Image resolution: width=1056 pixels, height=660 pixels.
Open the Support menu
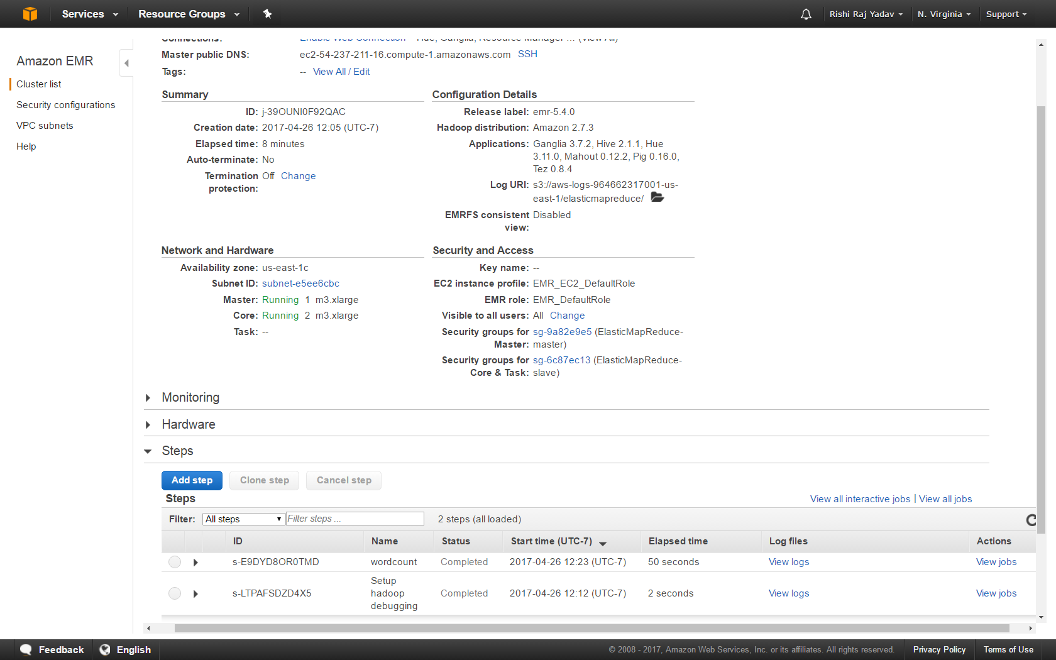[1006, 14]
